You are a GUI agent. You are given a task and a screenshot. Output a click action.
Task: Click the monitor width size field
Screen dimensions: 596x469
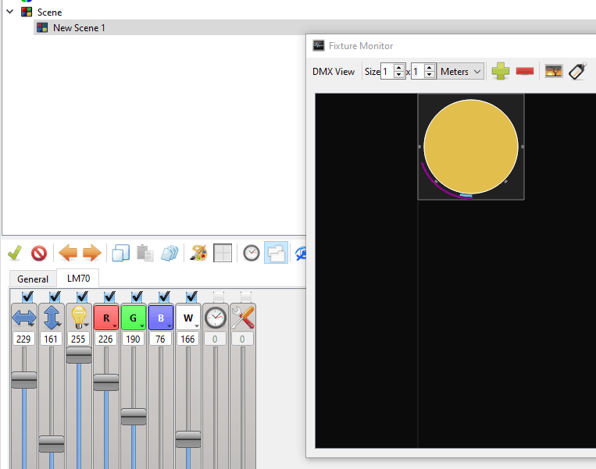(387, 71)
